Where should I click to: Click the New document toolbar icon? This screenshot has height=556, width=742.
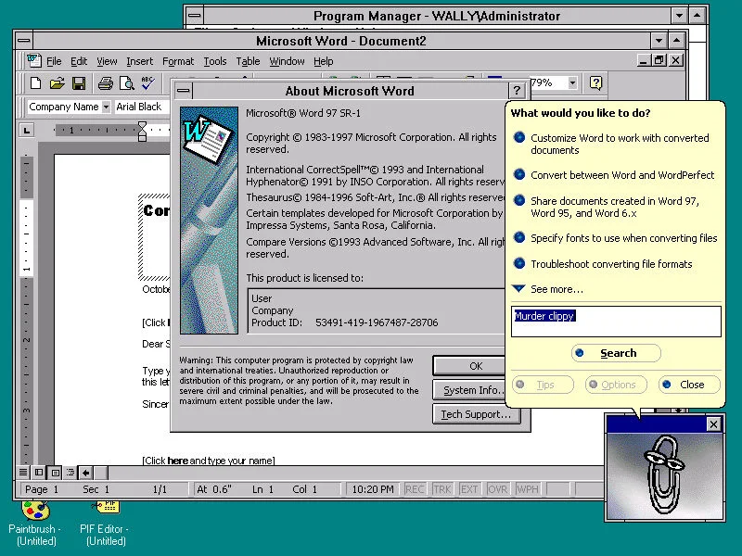35,83
